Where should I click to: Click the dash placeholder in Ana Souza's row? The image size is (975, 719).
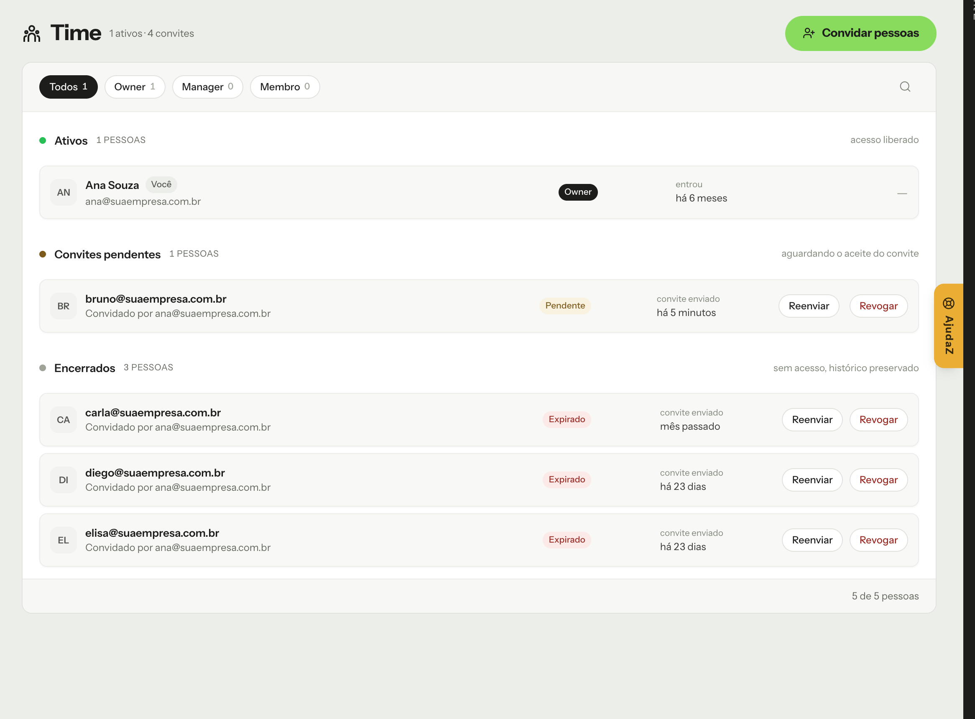[902, 193]
